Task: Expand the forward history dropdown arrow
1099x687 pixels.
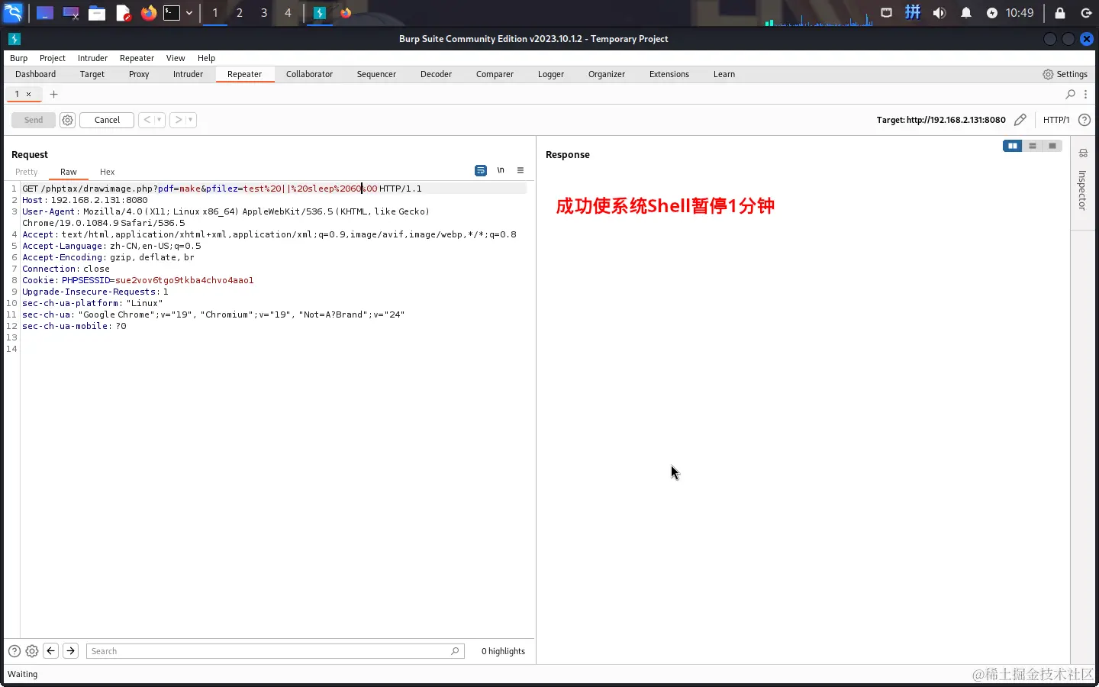Action: pyautogui.click(x=190, y=120)
